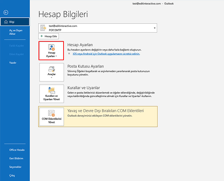Open the Bilgi tab in sidebar
The width and height of the screenshot is (224, 181).
pos(15,22)
